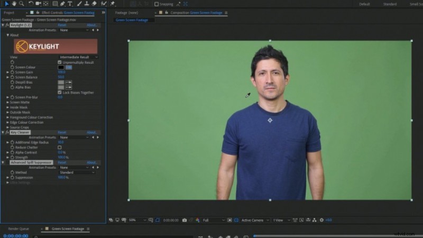Viewport: 423px width, 238px height.
Task: Click Reset for Key Cleaner
Action: (62, 133)
